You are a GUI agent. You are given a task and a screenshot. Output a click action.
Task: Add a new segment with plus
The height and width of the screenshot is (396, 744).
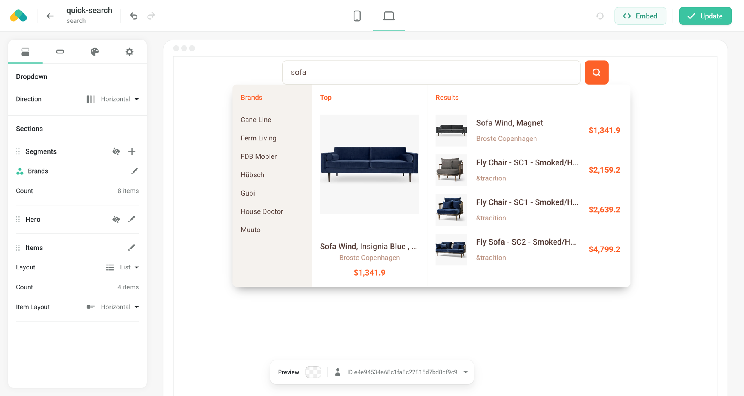[132, 151]
